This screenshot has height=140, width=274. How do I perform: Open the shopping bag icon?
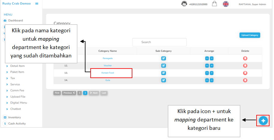[x=214, y=4]
